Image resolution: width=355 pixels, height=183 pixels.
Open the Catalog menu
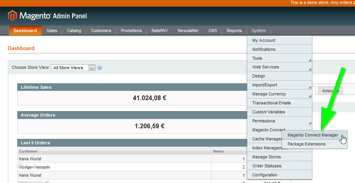click(x=74, y=31)
